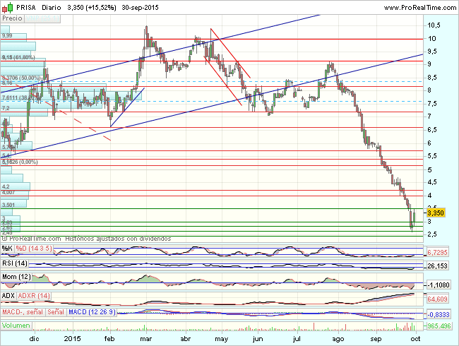Image resolution: width=459 pixels, height=346 pixels.
Task: Click the Volumen panel label
Action: [16, 326]
